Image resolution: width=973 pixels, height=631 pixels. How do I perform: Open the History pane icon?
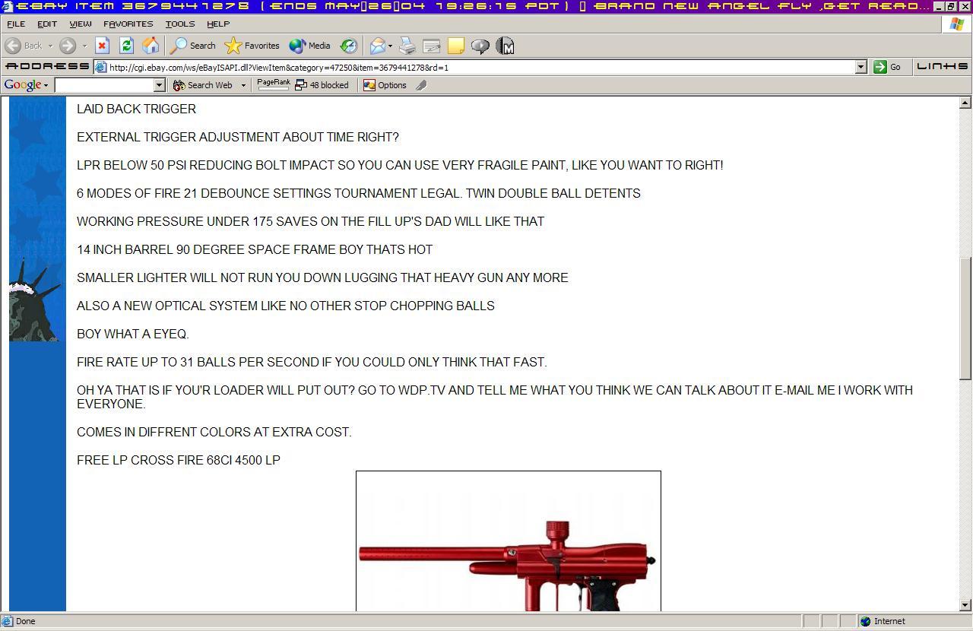click(348, 46)
